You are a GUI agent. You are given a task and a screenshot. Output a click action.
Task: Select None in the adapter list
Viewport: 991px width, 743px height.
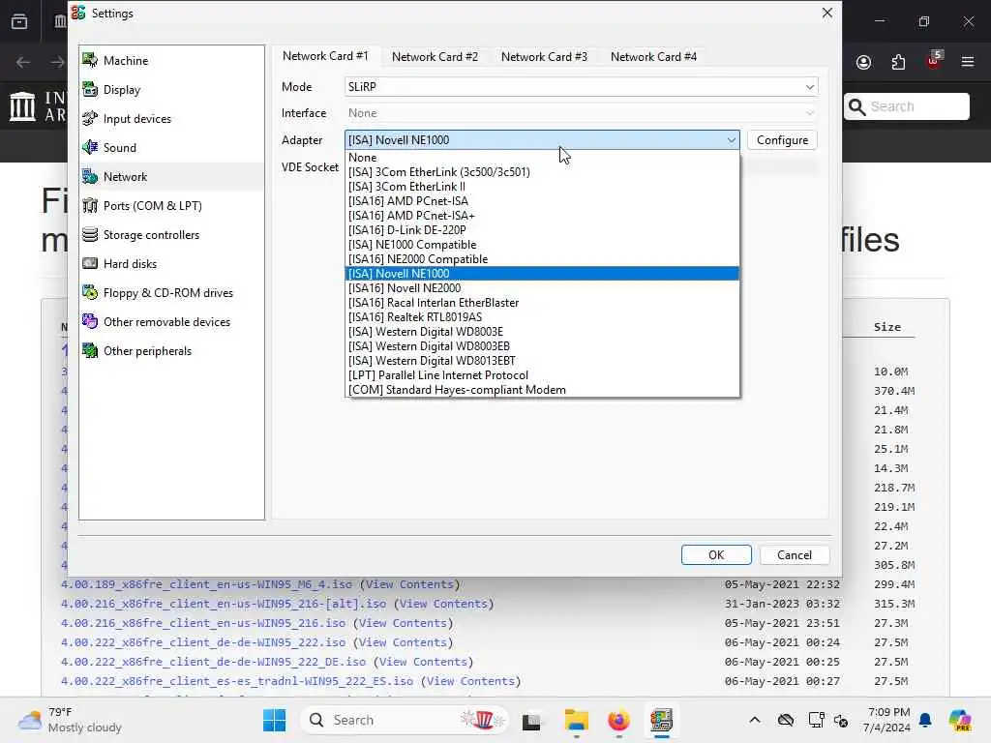542,158
